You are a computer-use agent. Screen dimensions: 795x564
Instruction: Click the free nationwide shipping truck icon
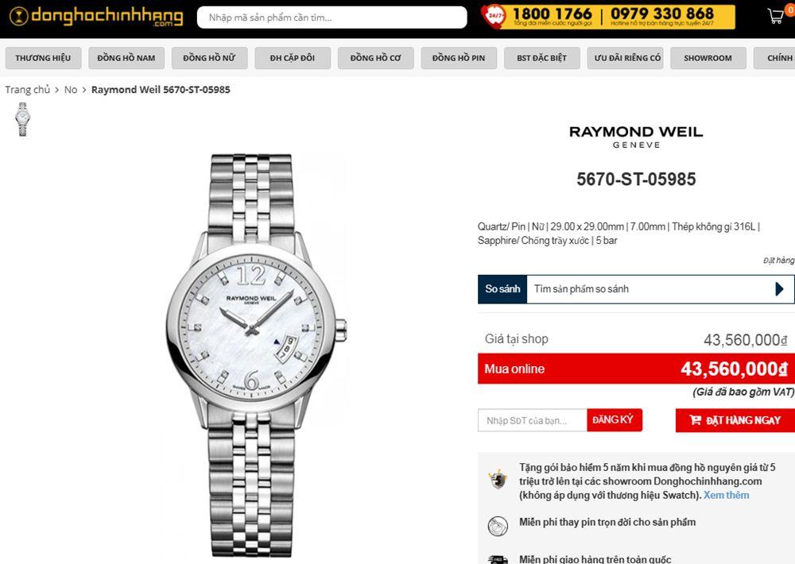(x=498, y=559)
